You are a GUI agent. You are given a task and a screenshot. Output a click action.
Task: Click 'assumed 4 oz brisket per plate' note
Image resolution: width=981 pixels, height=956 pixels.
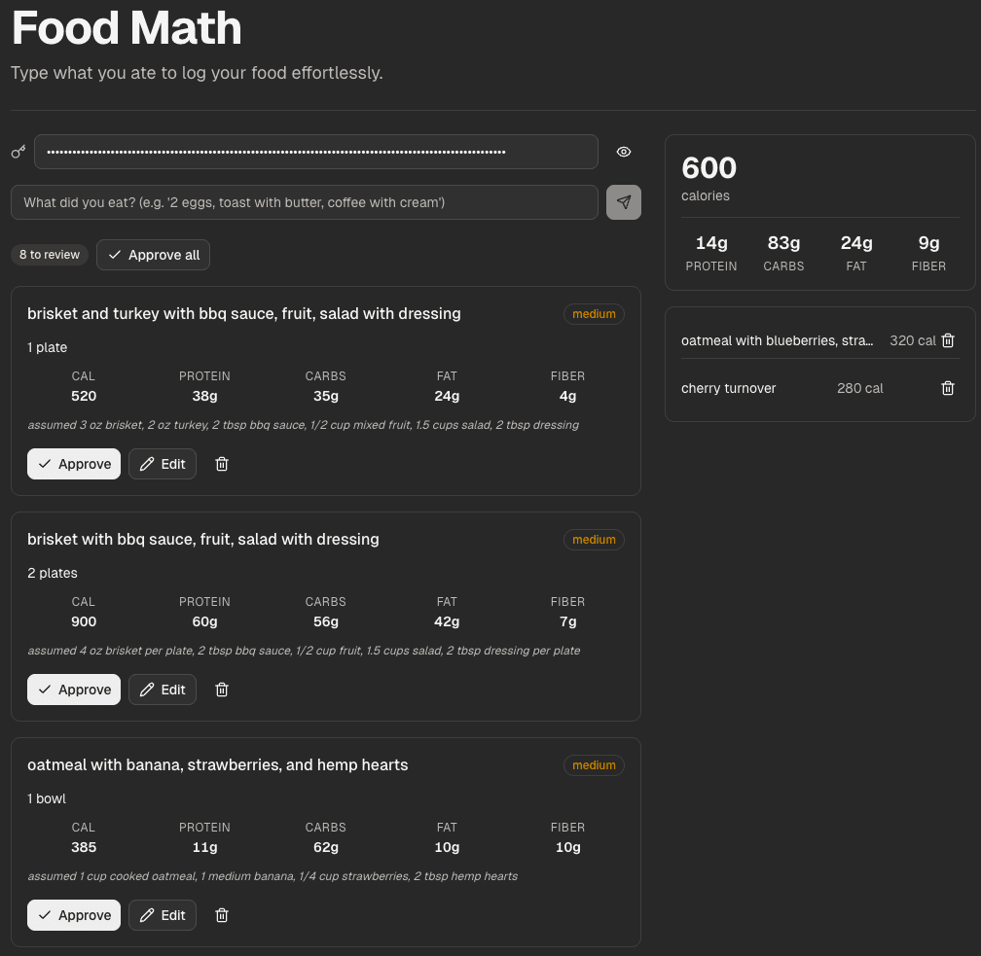pos(304,651)
